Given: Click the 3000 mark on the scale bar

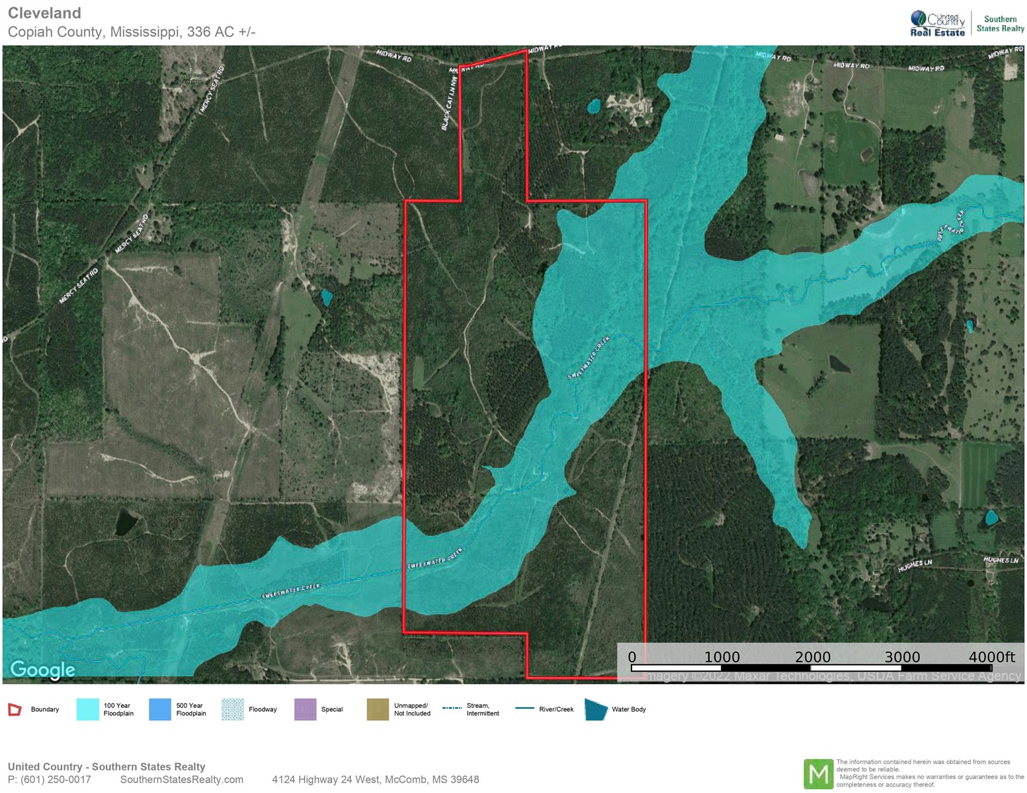Looking at the screenshot, I should click(x=903, y=657).
